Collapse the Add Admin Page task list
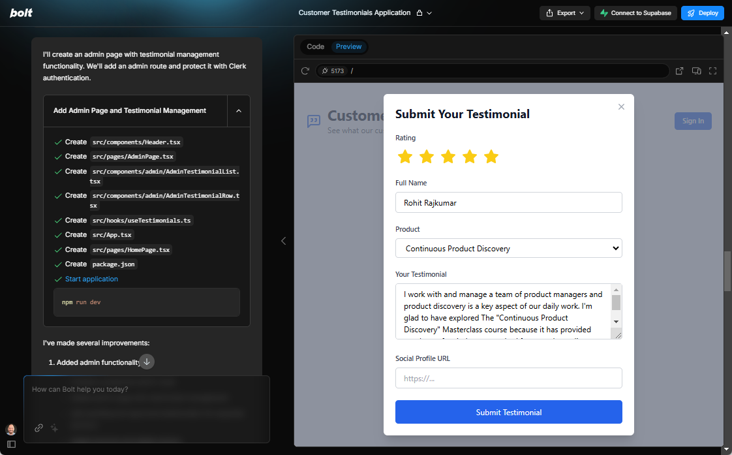Image resolution: width=732 pixels, height=455 pixels. pos(239,110)
